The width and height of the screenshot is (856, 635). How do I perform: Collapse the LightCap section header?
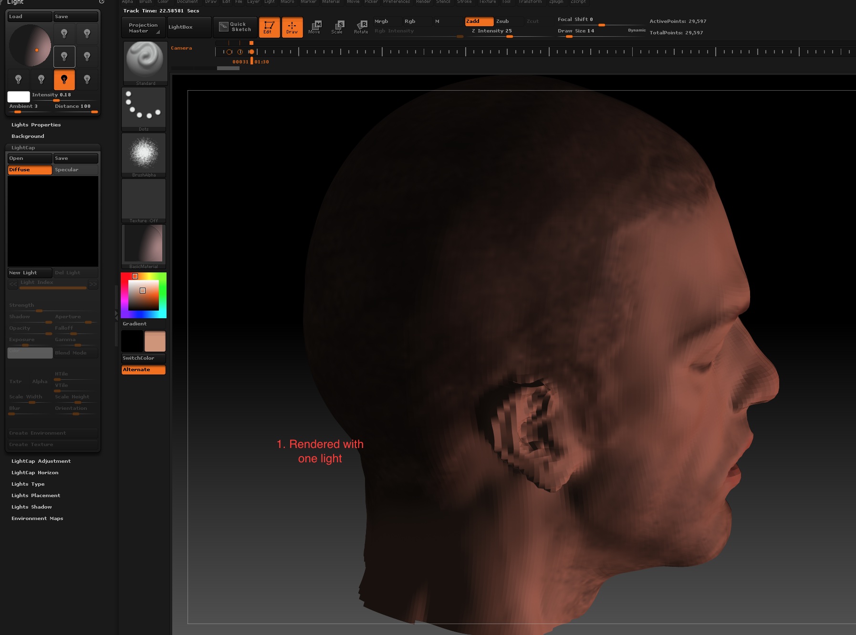(23, 148)
